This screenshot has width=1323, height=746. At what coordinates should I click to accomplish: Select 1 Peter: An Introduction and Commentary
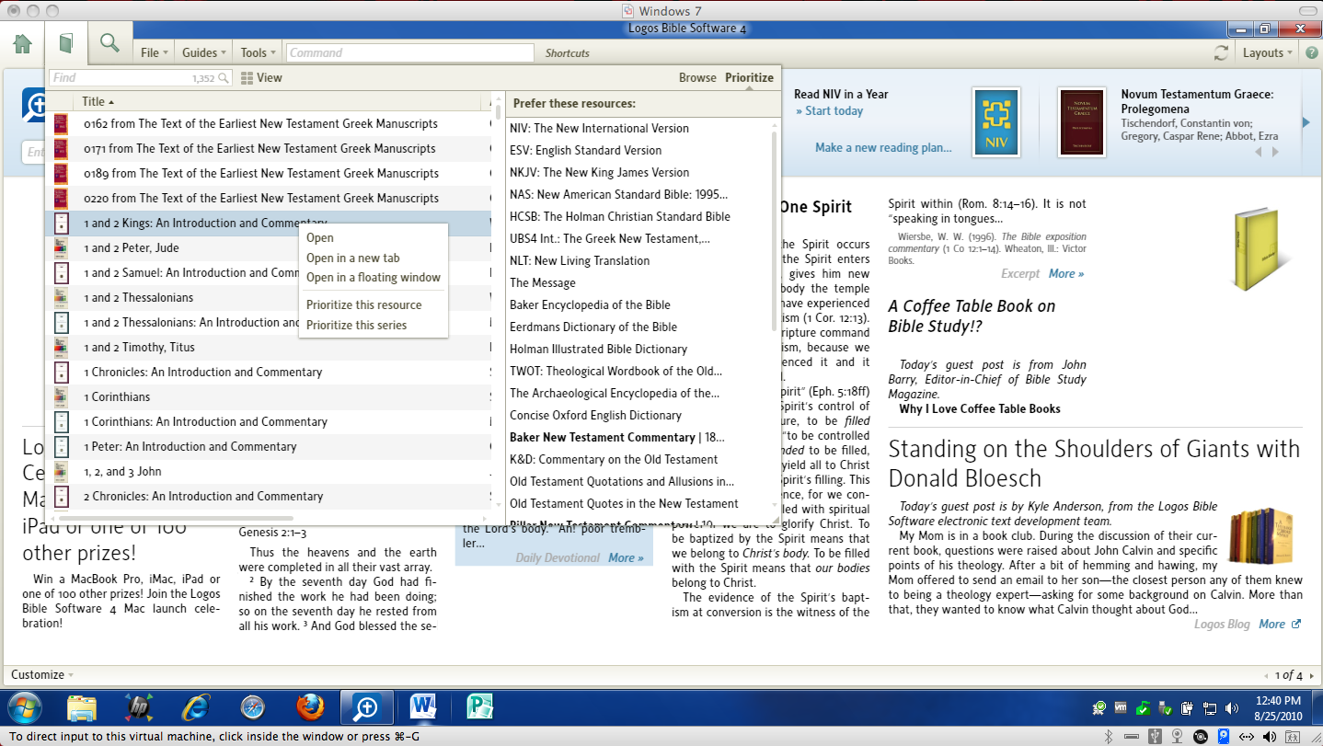click(269, 447)
